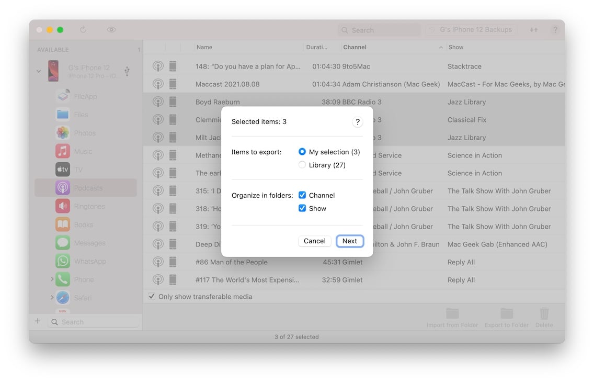Image resolution: width=594 pixels, height=382 pixels.
Task: Select G's iPhone 12 device thumbnail
Action: pyautogui.click(x=53, y=71)
